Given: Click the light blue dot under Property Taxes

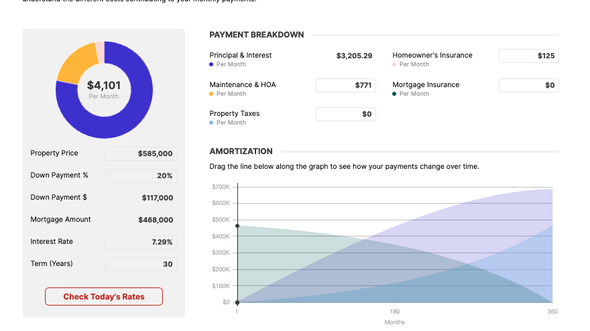Looking at the screenshot, I should click(211, 123).
